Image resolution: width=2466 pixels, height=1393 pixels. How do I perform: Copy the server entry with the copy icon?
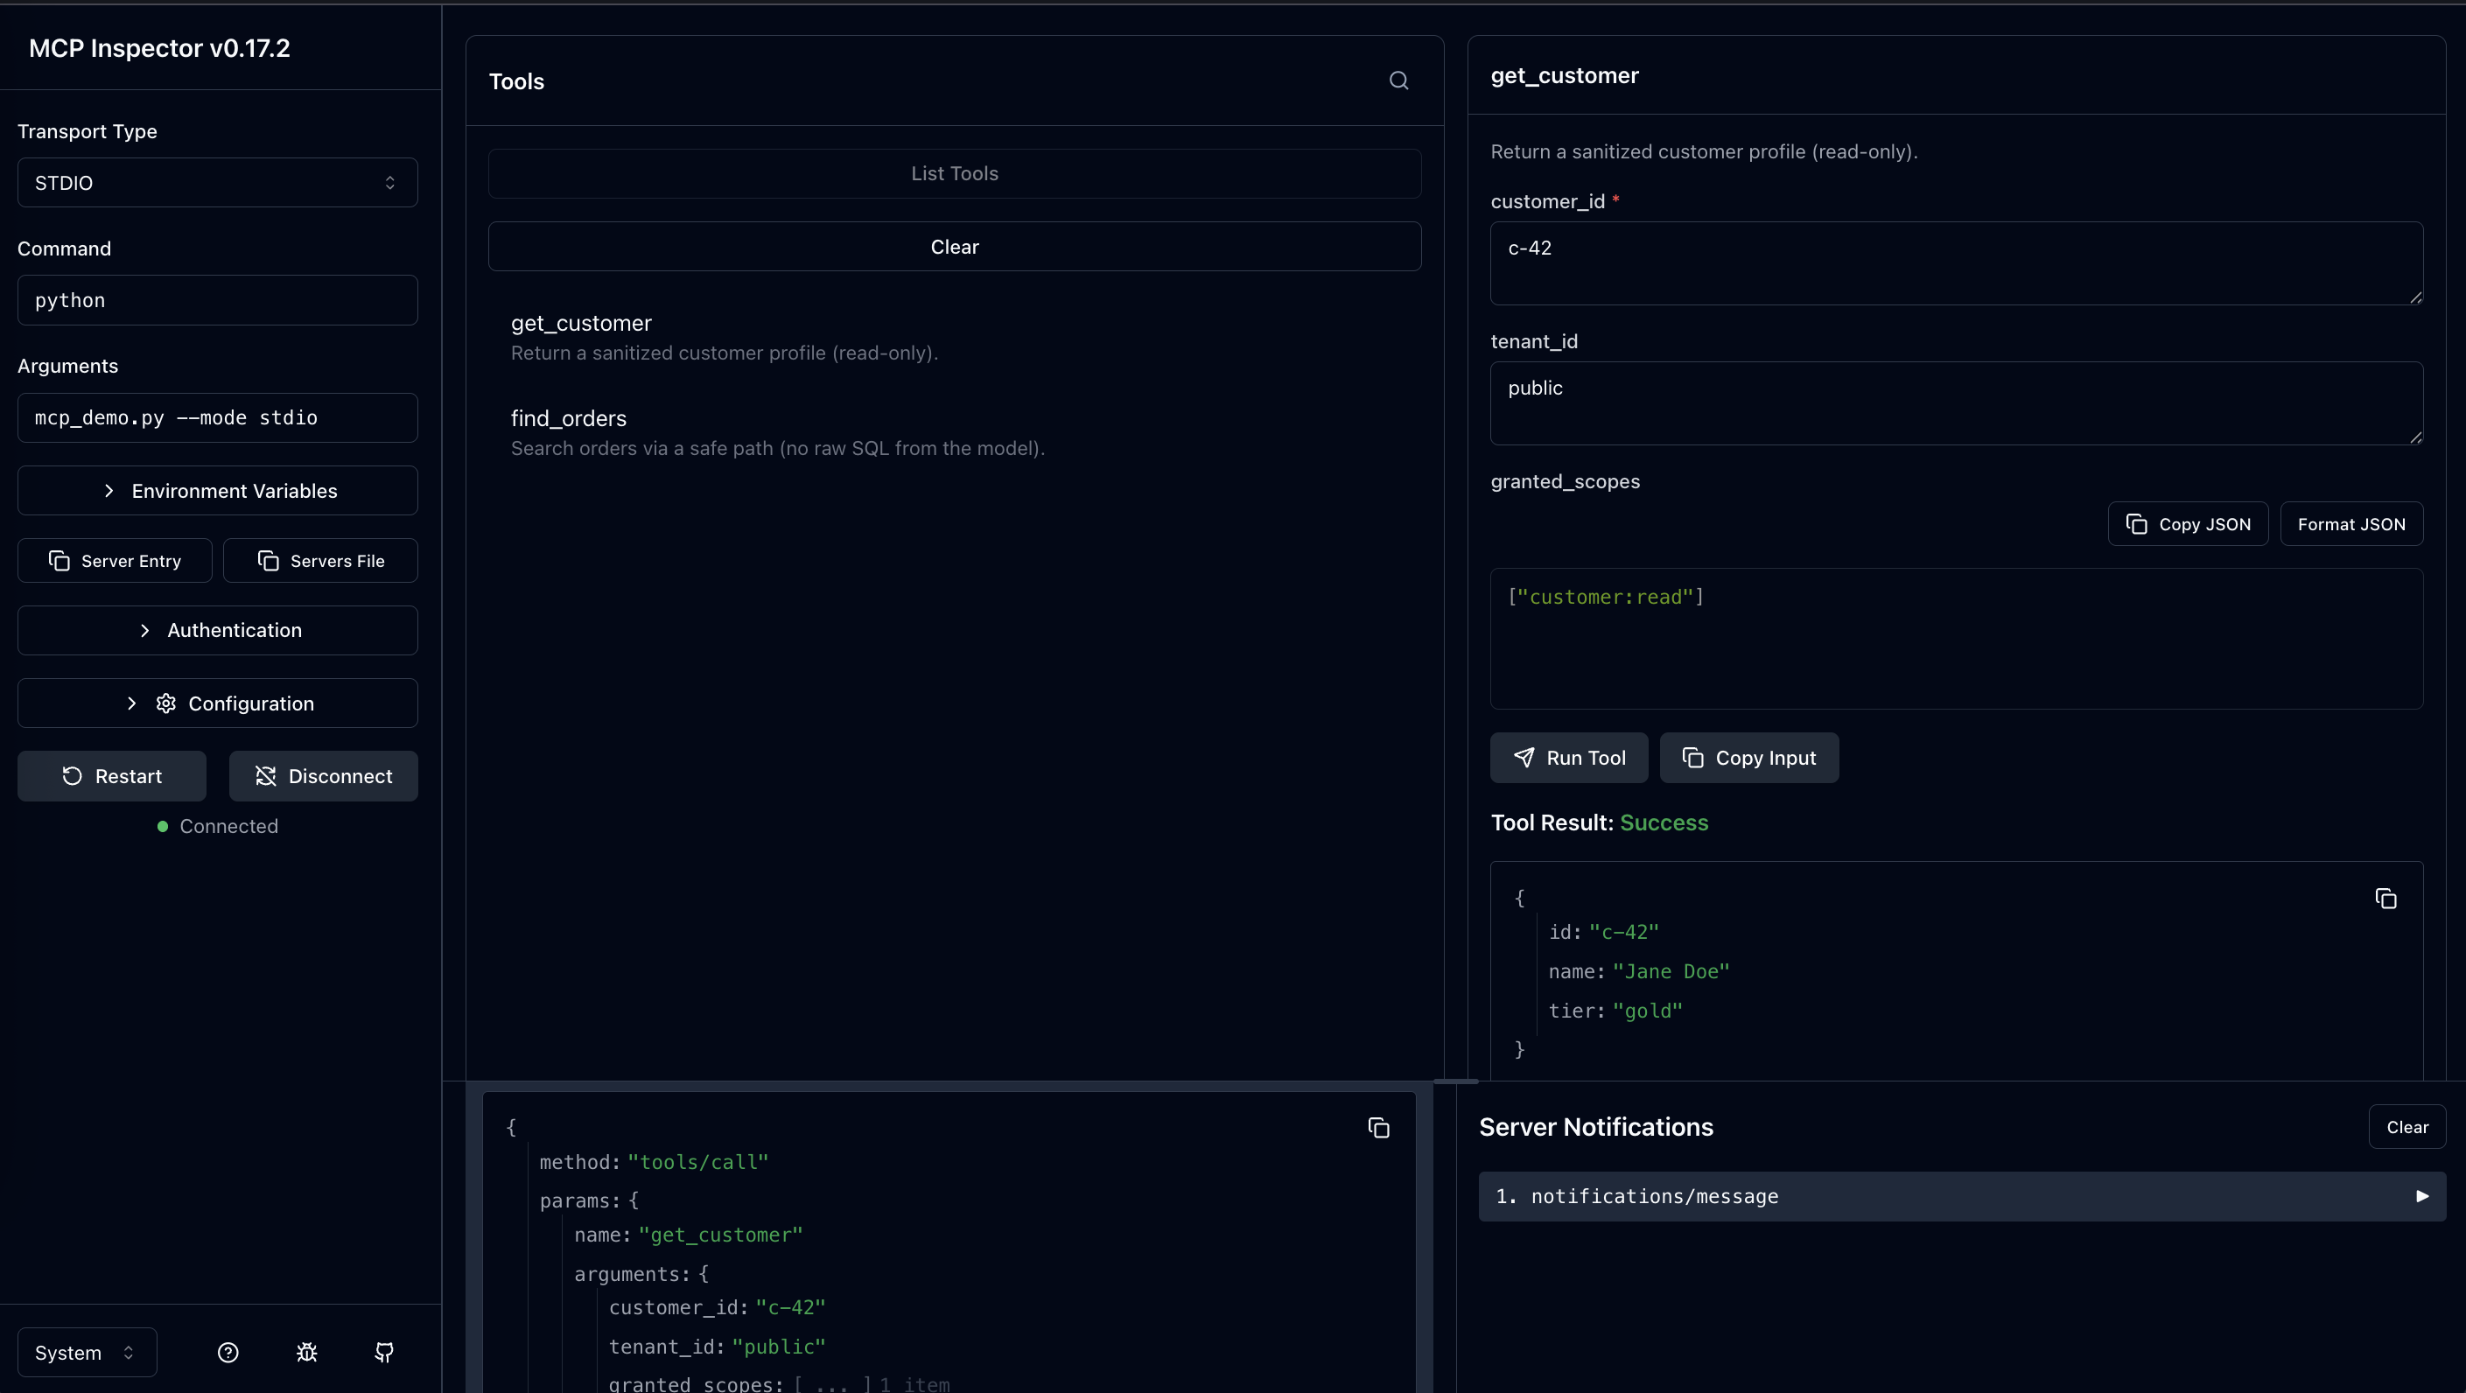114,560
